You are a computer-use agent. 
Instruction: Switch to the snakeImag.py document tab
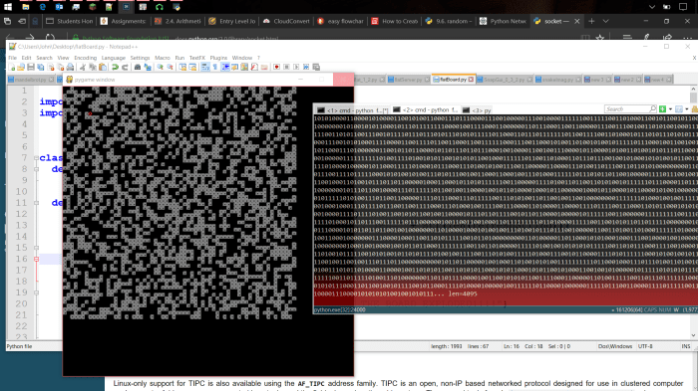click(x=558, y=80)
